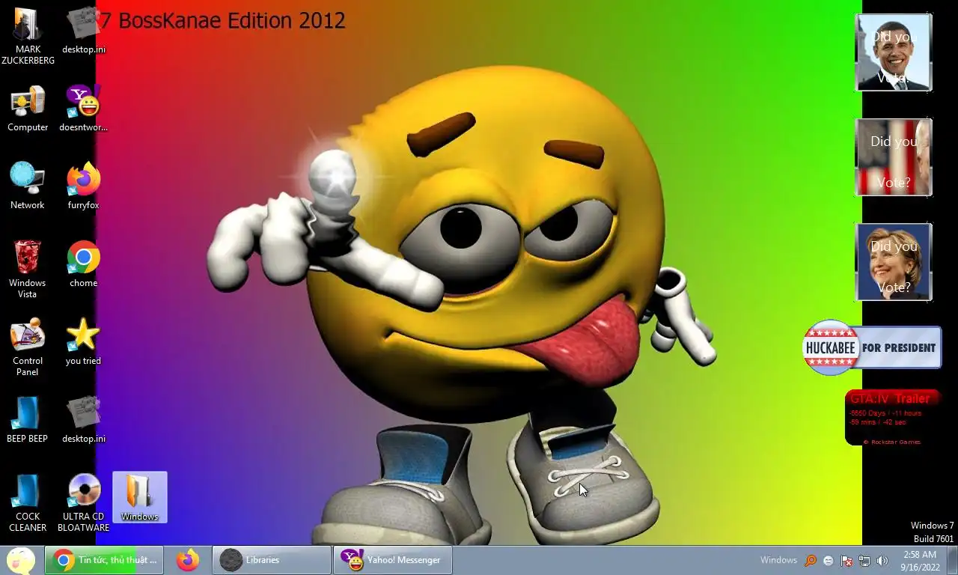Click the grey face tray icon
Viewport: 958px width, 575px height.
coord(829,561)
